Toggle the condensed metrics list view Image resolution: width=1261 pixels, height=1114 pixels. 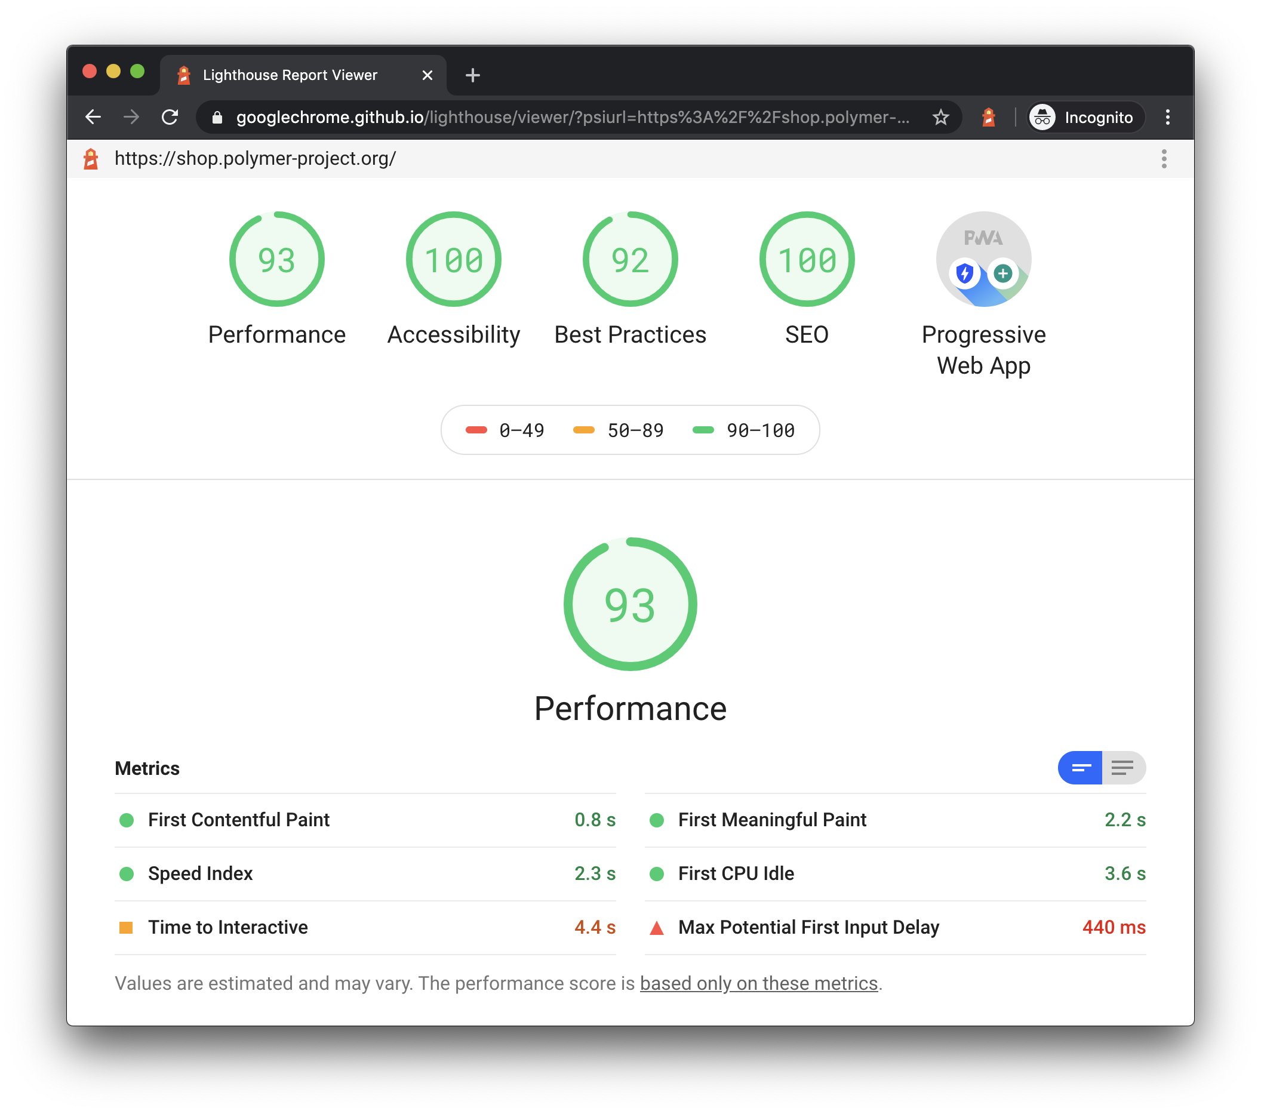[1121, 767]
